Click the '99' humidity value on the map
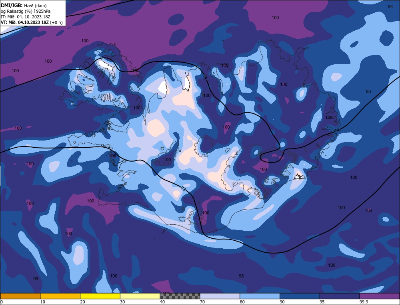This screenshot has width=400, height=305. pos(36,279)
